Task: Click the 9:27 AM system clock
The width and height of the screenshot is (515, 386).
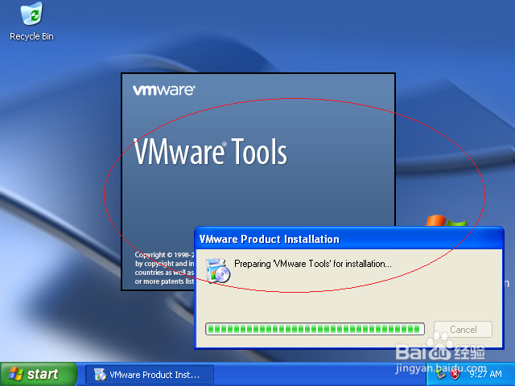Action: [485, 374]
